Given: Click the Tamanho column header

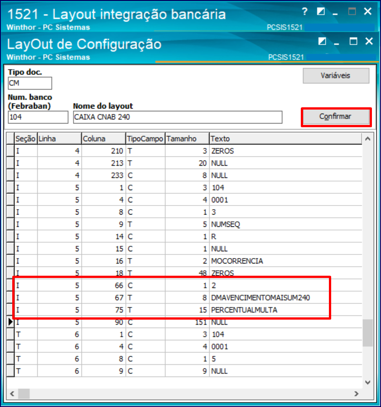Looking at the screenshot, I should click(187, 139).
